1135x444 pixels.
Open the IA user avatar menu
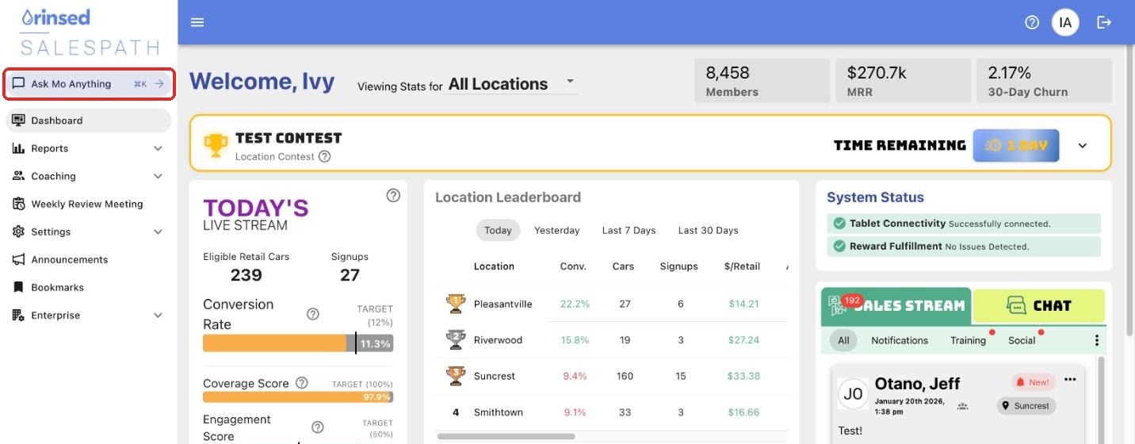1065,22
